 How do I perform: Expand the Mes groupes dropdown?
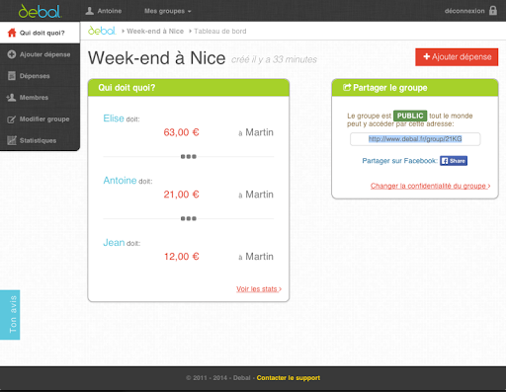point(167,11)
